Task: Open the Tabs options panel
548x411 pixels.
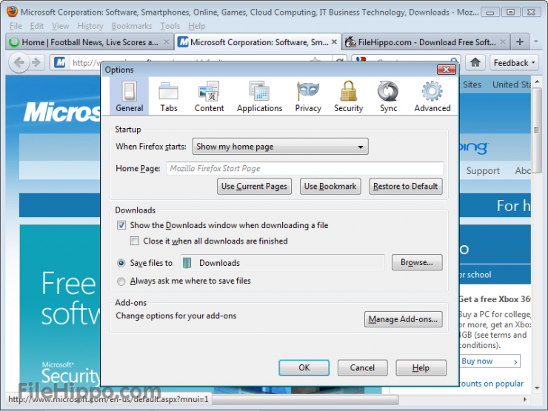Action: pos(169,97)
